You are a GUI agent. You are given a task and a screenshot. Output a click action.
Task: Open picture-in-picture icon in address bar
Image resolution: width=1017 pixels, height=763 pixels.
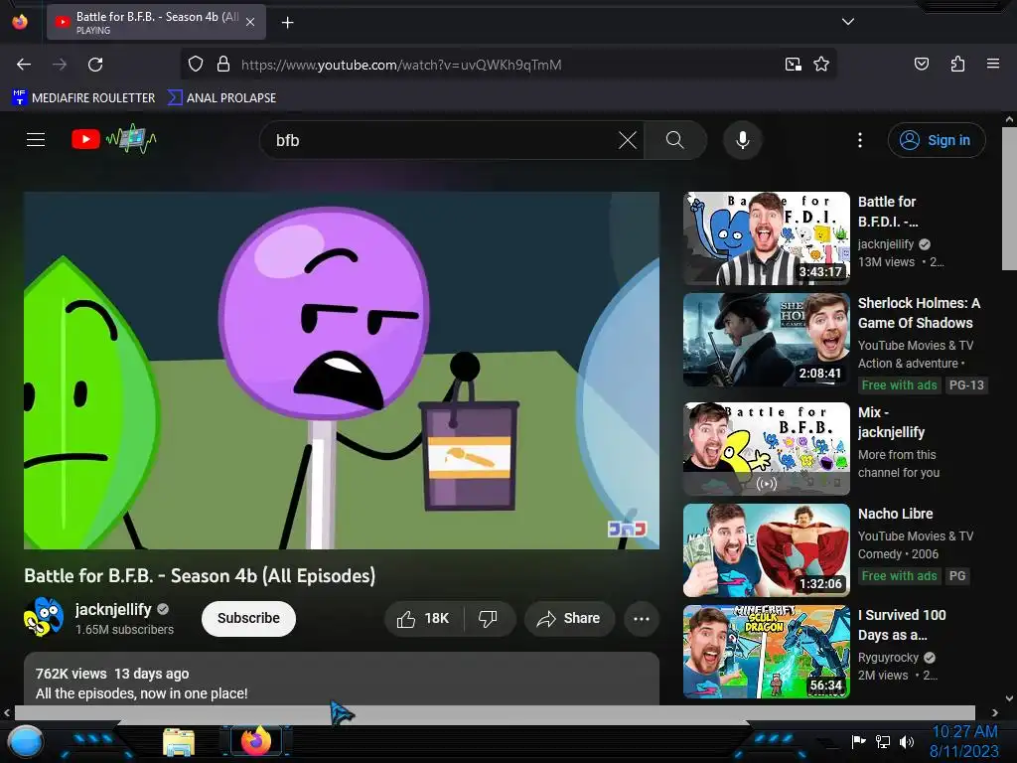[793, 64]
